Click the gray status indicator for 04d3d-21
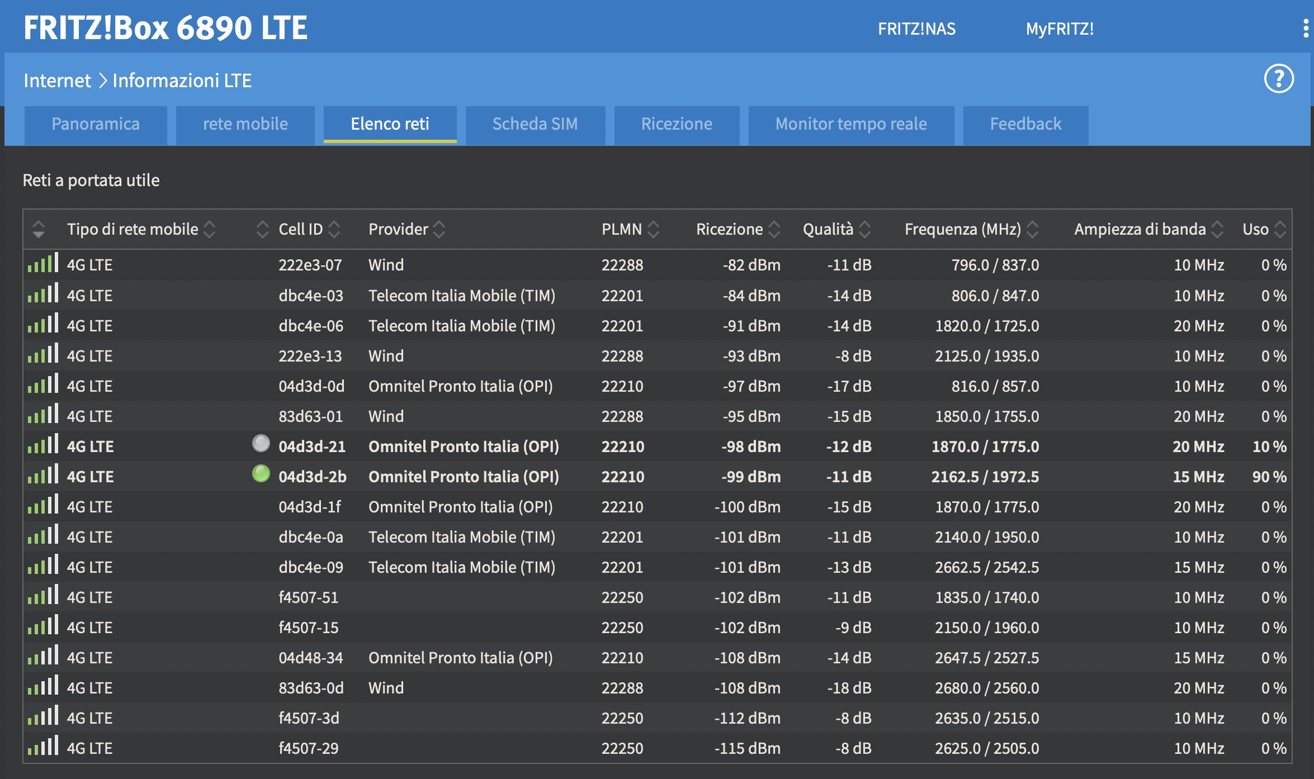Image resolution: width=1314 pixels, height=779 pixels. click(x=261, y=444)
